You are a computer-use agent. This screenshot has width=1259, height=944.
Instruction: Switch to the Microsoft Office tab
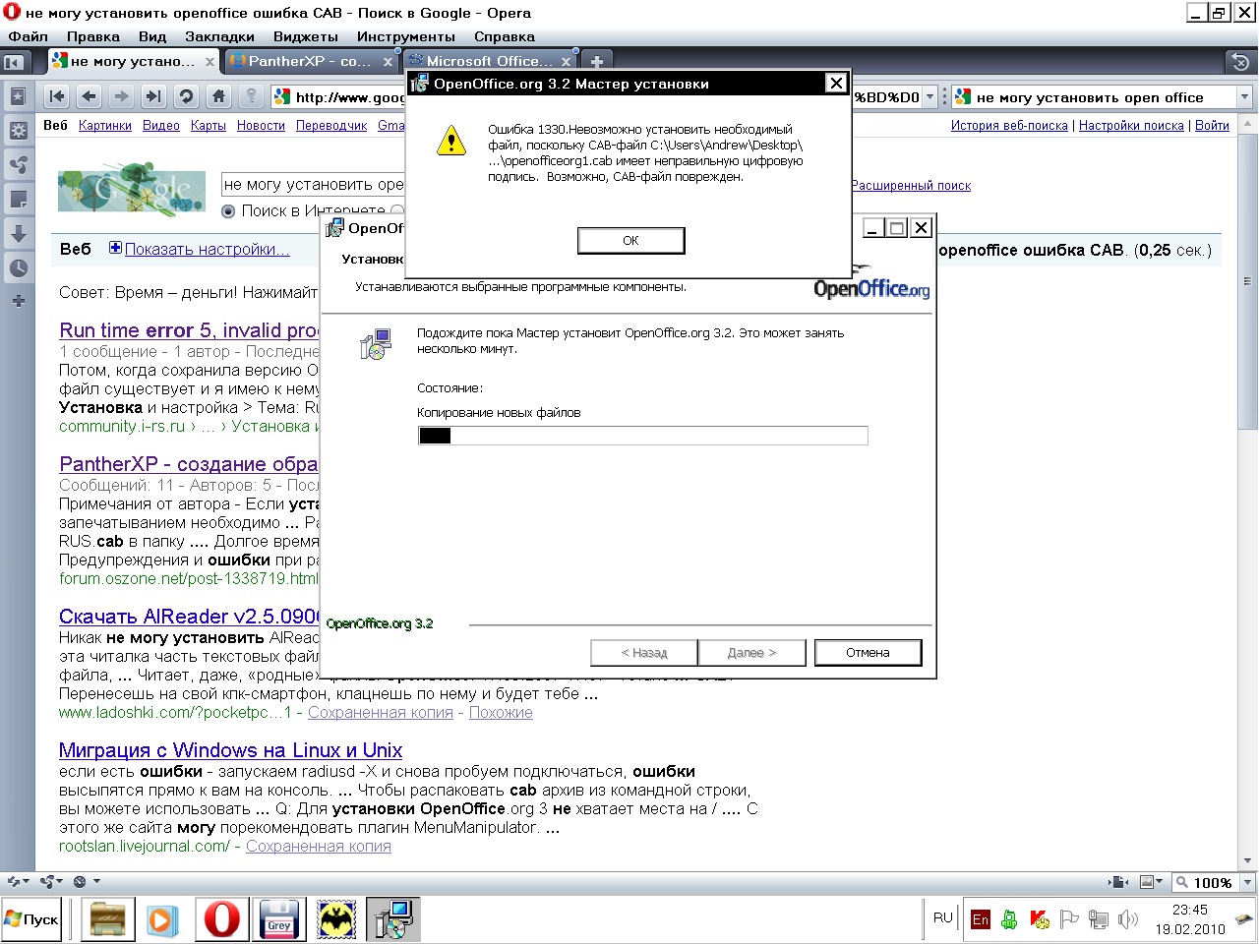(x=489, y=61)
